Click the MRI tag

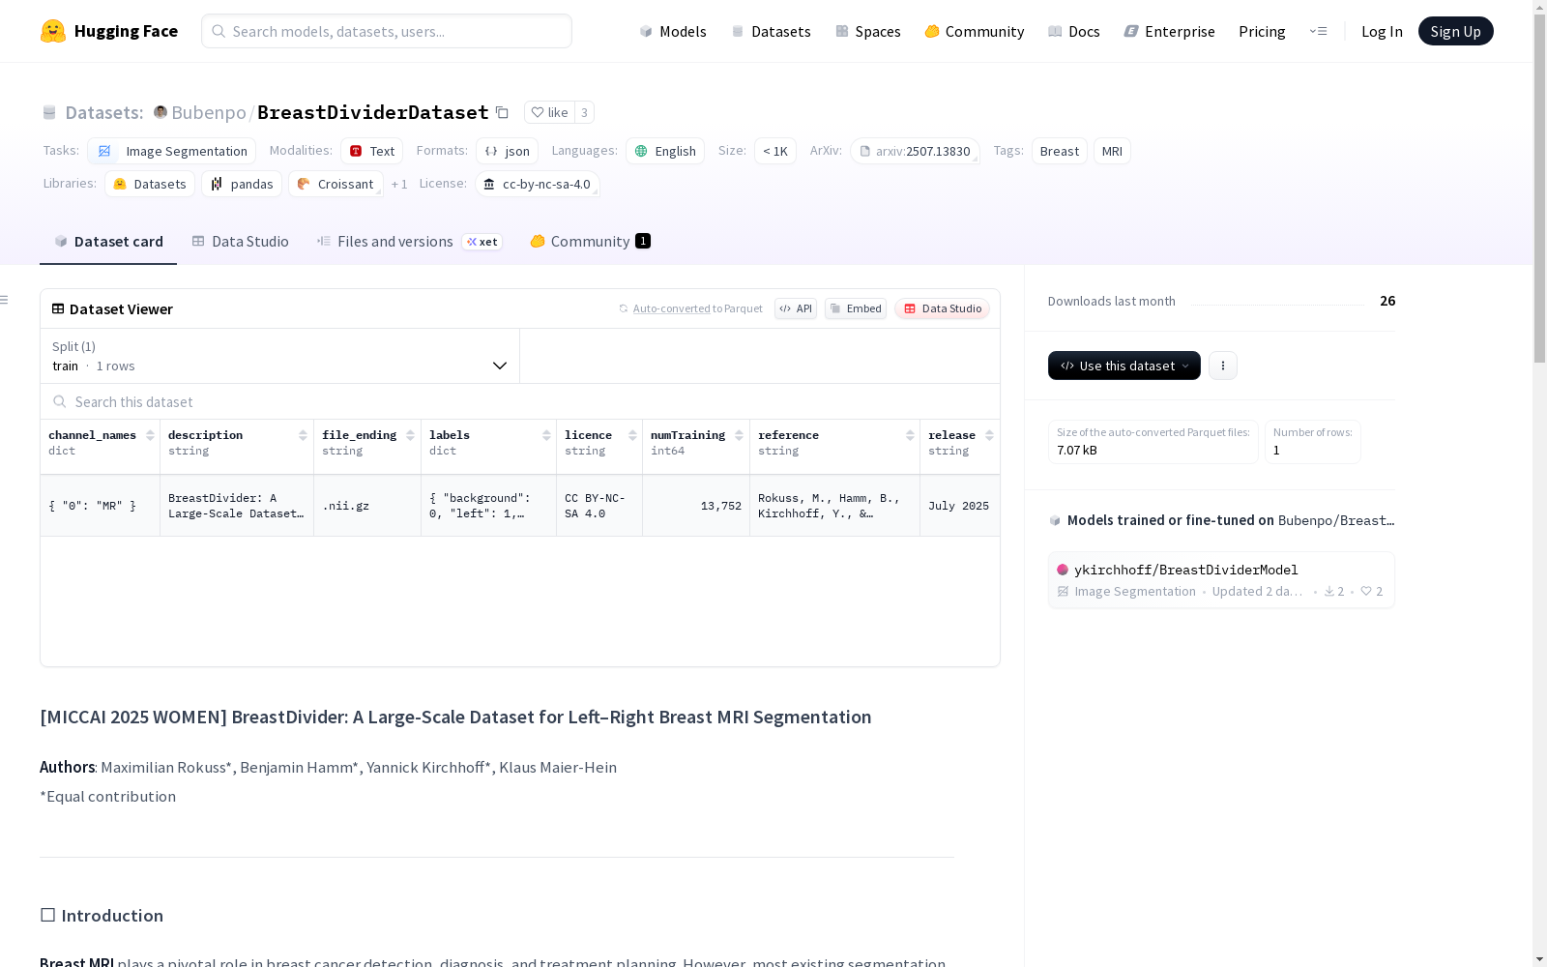[x=1112, y=151]
